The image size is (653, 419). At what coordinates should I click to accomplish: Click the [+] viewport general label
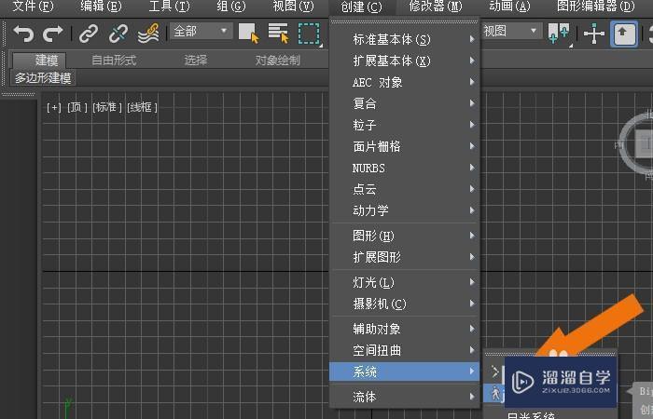[54, 108]
